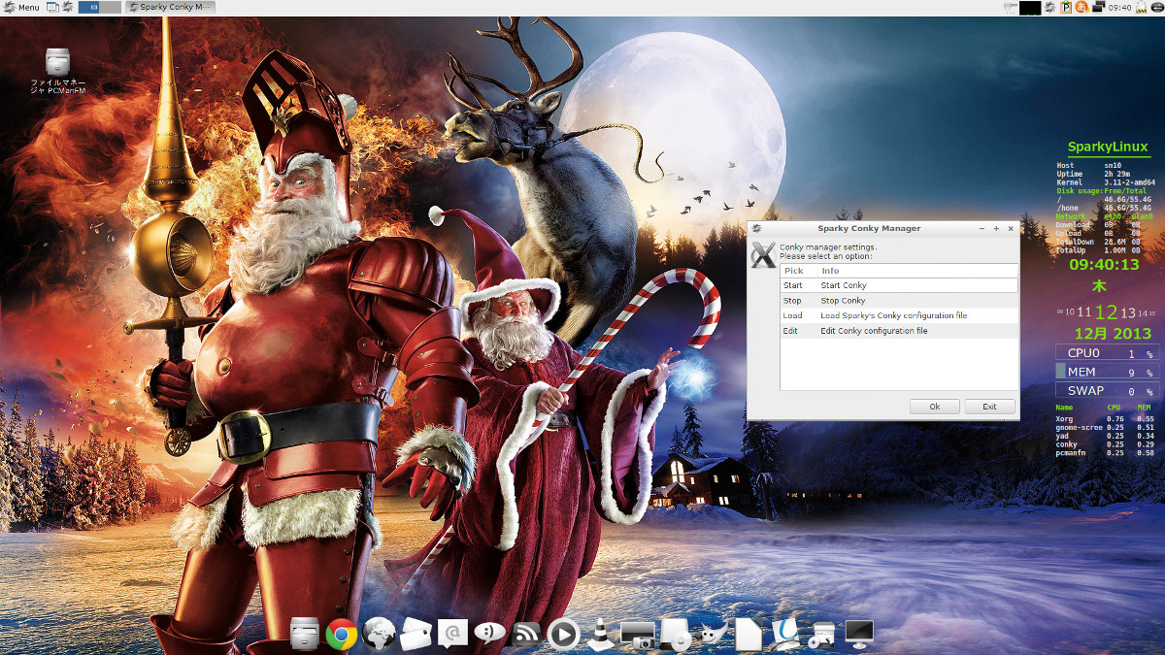Launch Google Chrome from the dock
The image size is (1165, 655).
click(341, 635)
